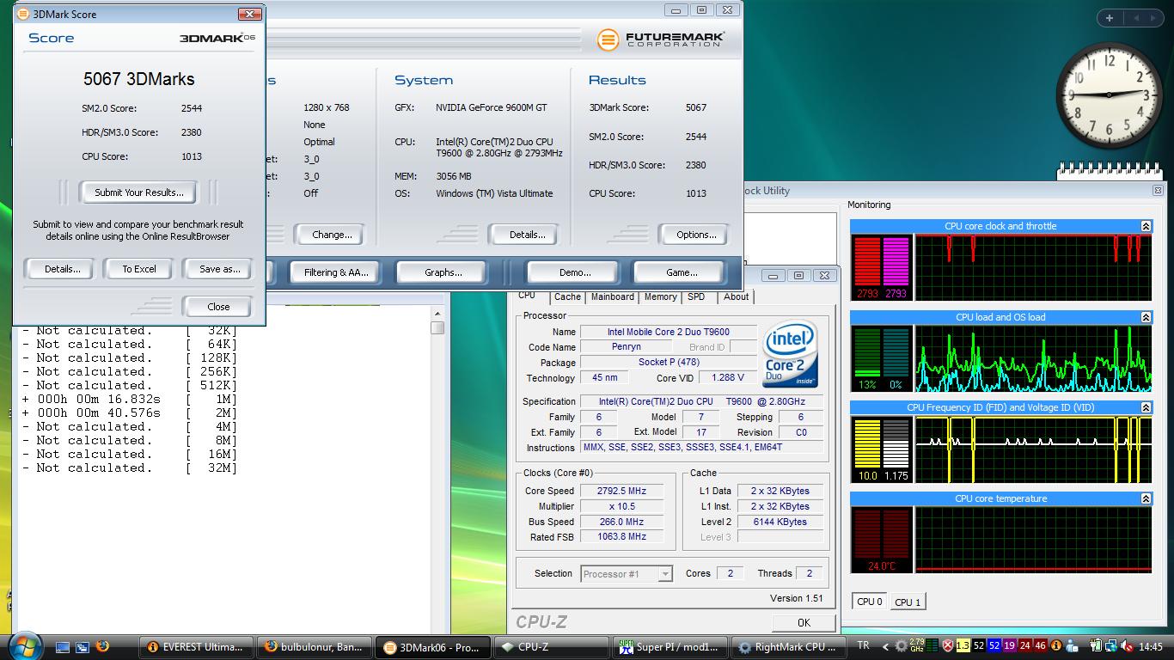Click TR language indicator

(863, 646)
